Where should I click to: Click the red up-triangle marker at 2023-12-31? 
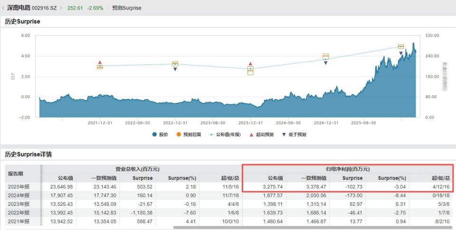pos(250,64)
